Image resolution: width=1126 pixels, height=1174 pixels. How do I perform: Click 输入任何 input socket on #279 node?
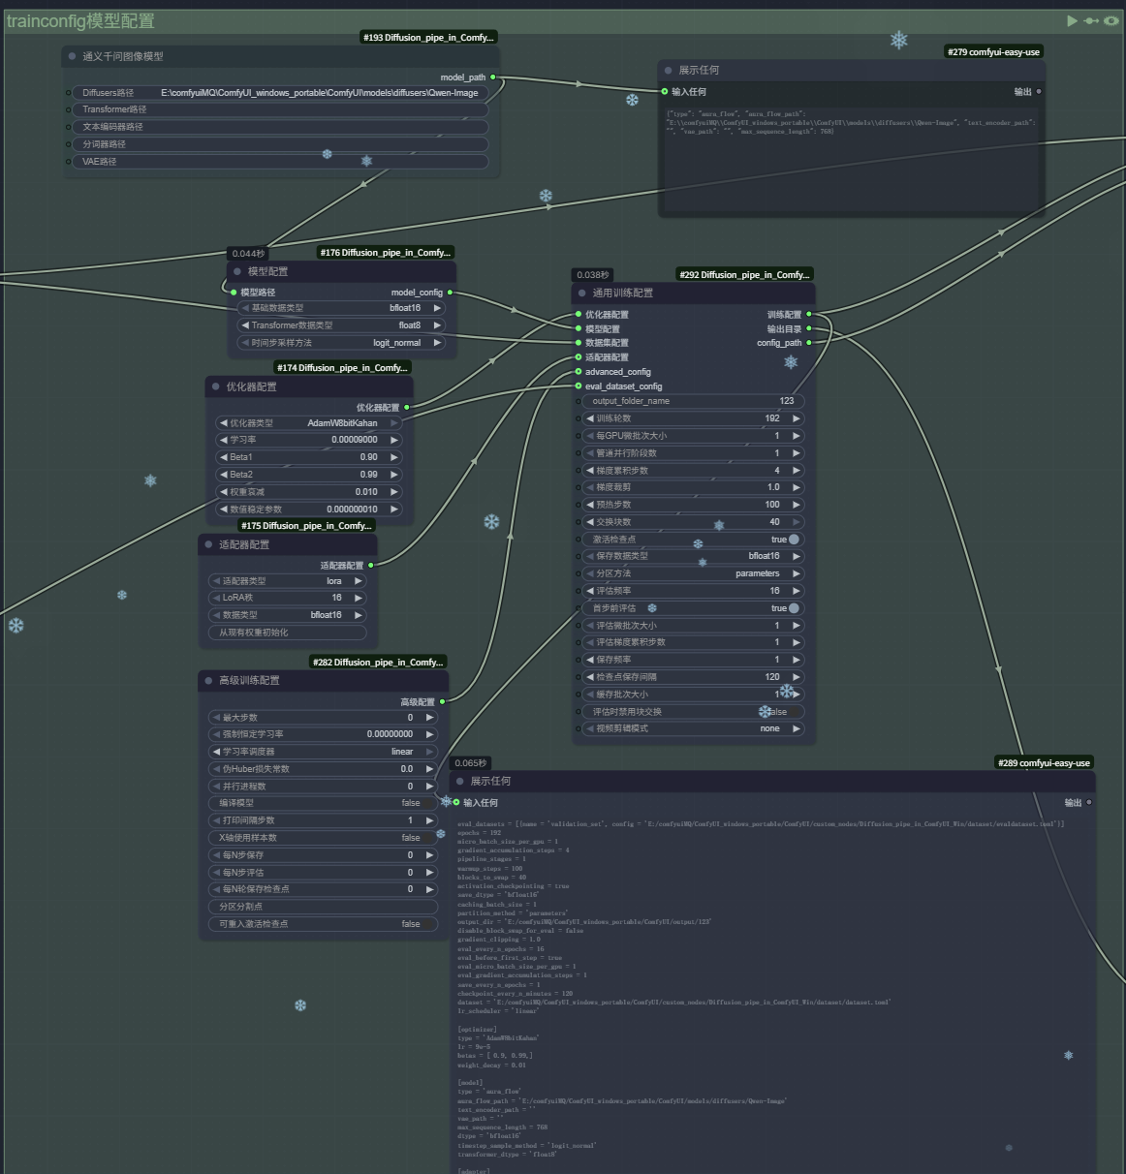click(665, 91)
